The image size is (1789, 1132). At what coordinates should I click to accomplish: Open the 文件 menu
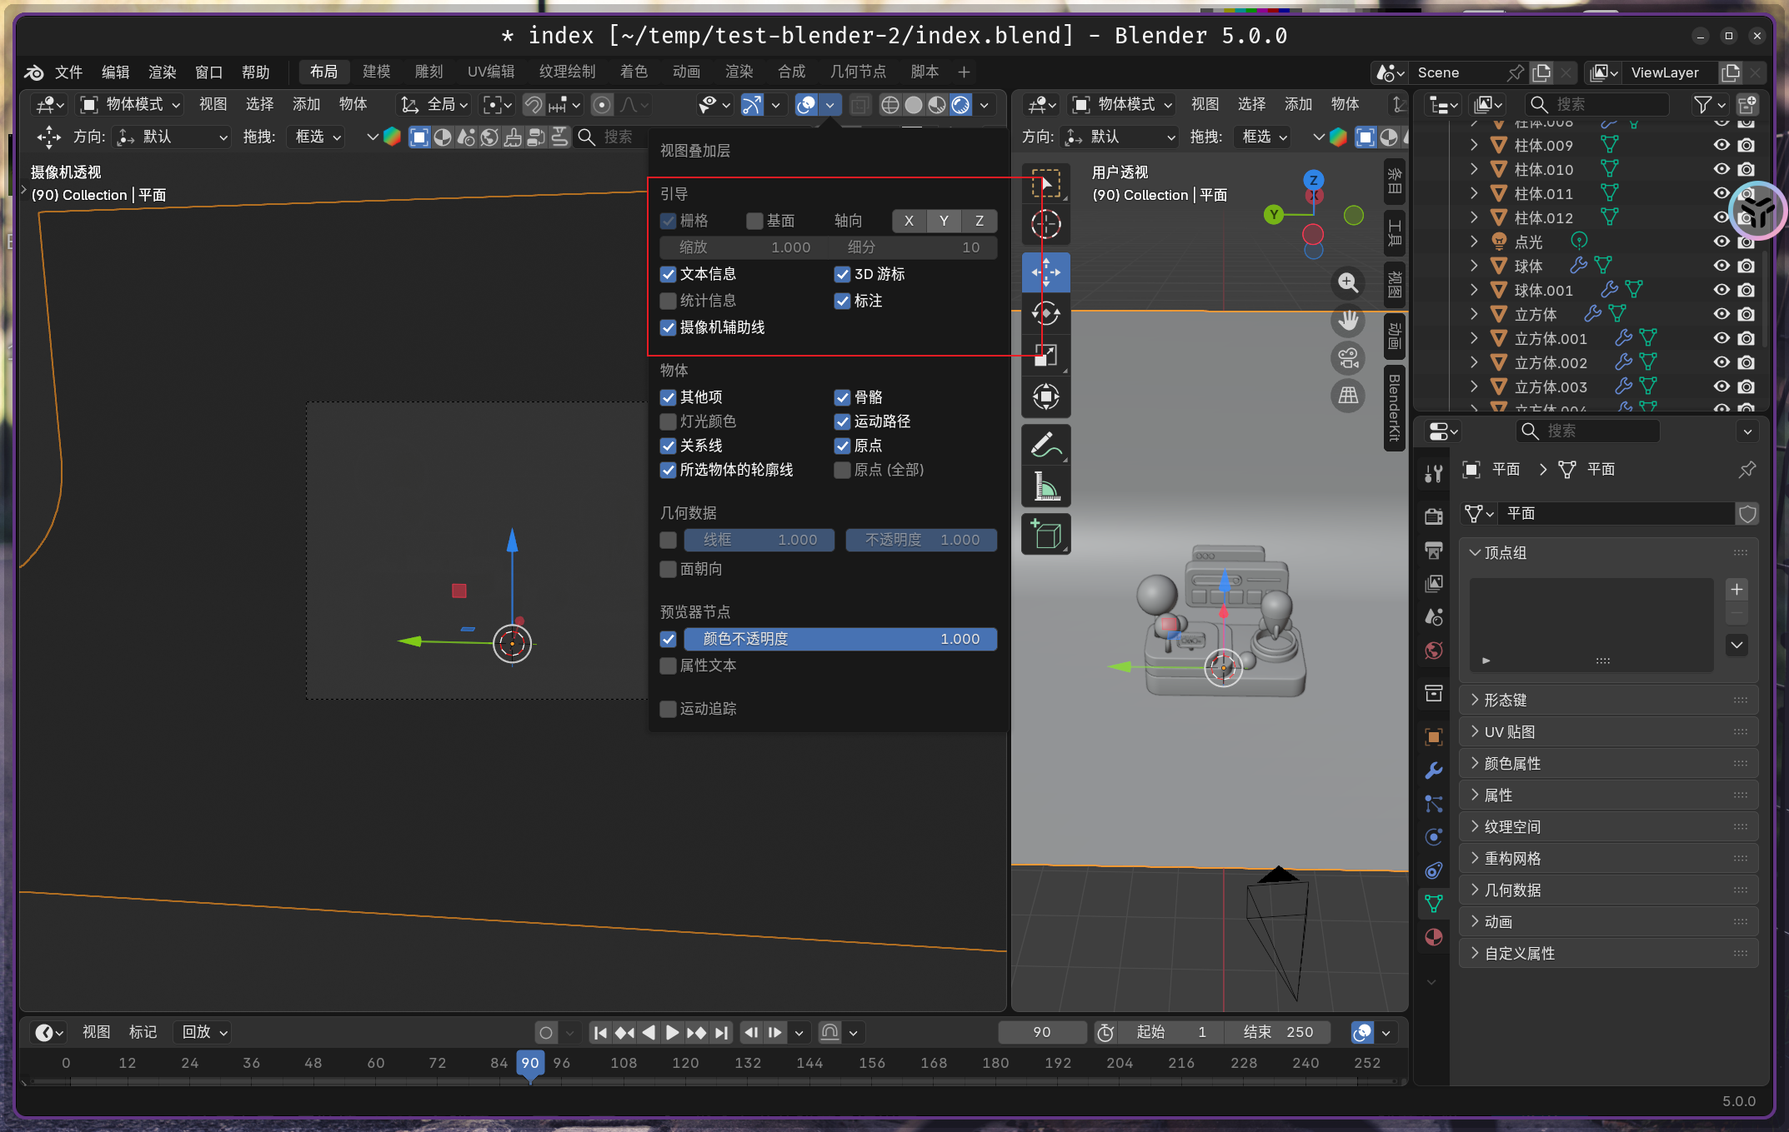[68, 72]
